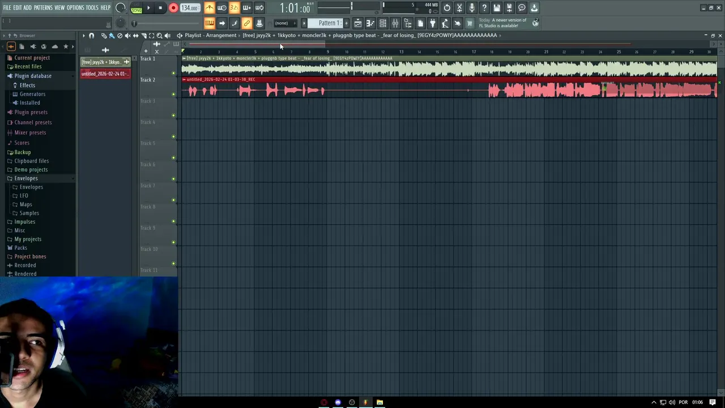The height and width of the screenshot is (408, 725).
Task: Select the paint brush tool in Playlist
Action: coord(112,36)
